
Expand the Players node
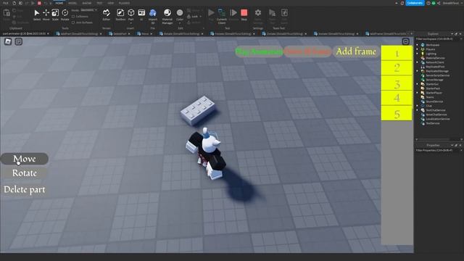(418, 49)
